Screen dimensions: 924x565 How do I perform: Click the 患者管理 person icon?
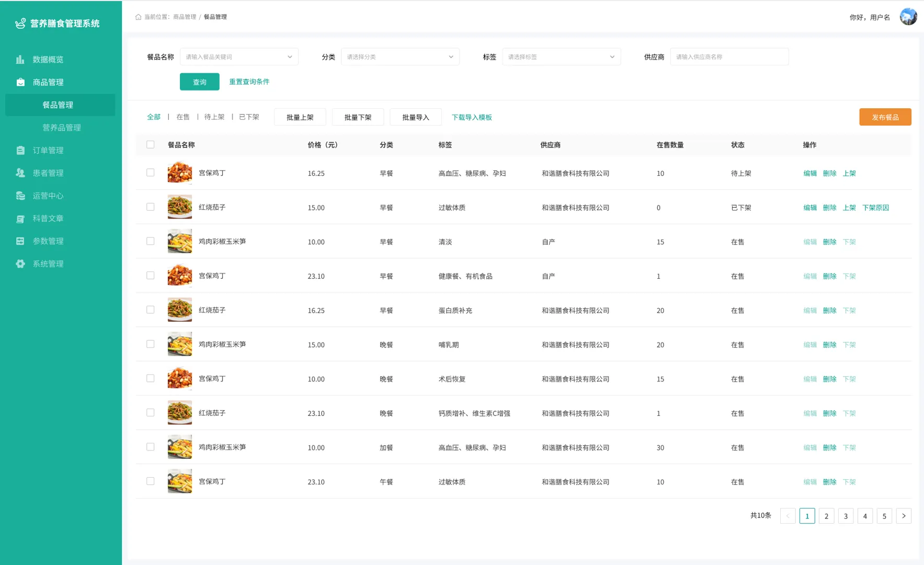click(20, 173)
